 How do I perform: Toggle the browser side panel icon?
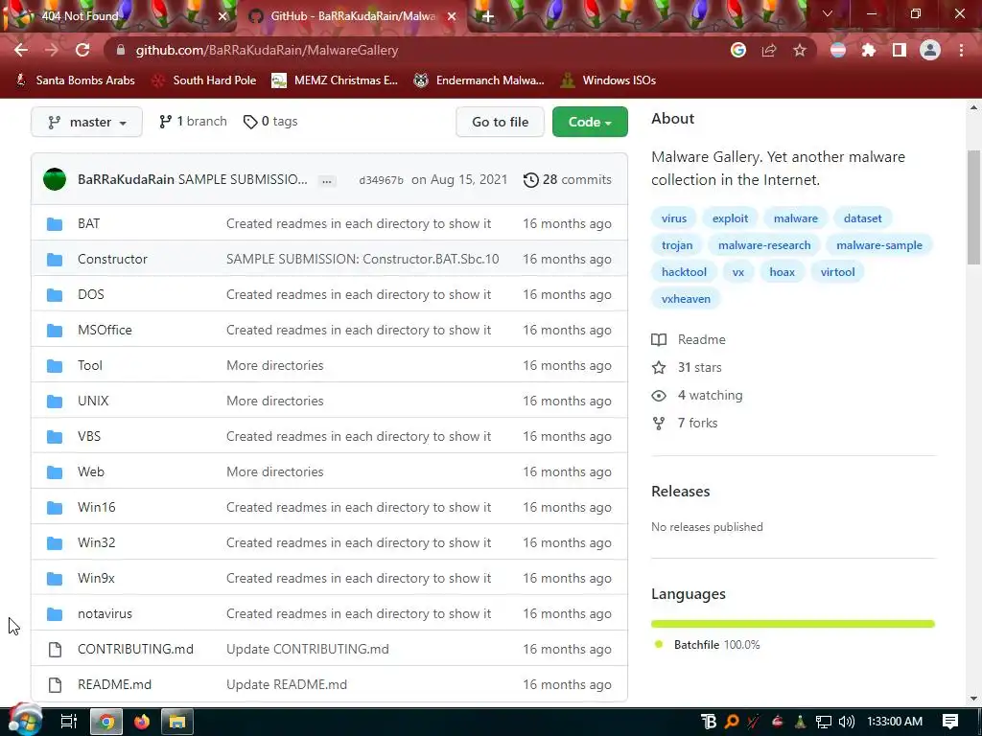coord(900,50)
